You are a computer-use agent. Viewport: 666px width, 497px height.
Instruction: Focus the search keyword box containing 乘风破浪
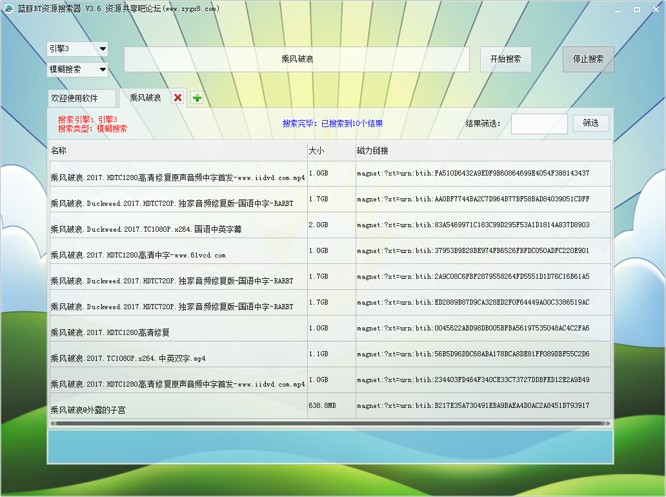[297, 59]
